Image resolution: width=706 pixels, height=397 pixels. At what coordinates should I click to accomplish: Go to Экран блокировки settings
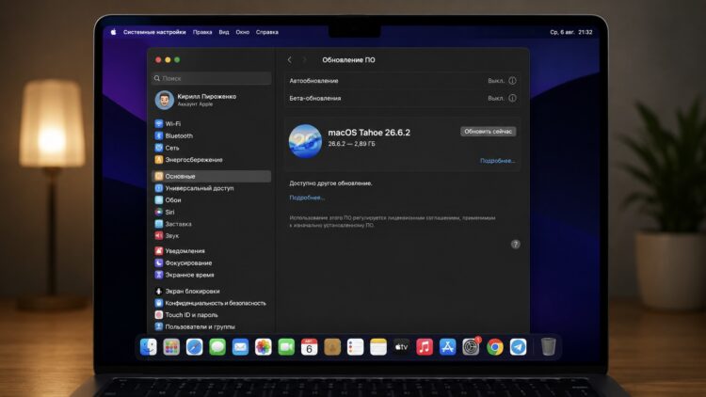pyautogui.click(x=212, y=292)
